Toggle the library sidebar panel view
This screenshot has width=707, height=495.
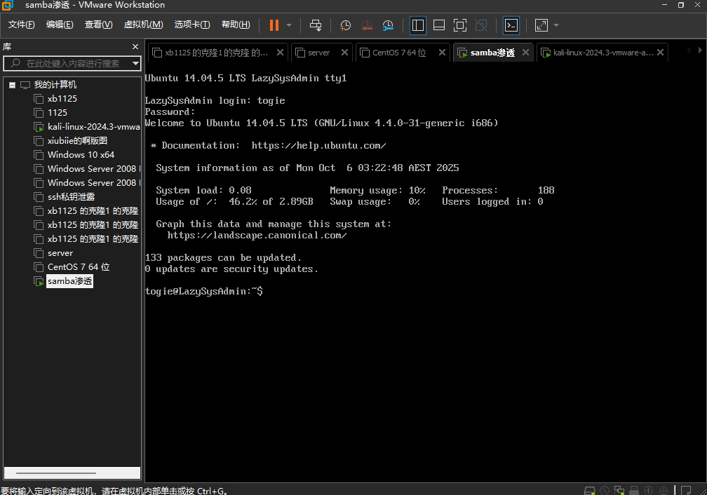click(418, 25)
